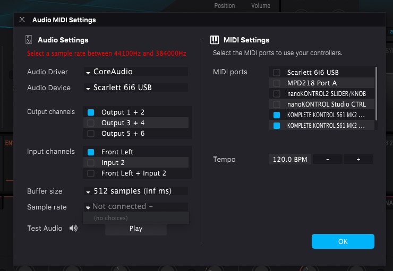Enable Output 5 + 6 channel
Image resolution: width=393 pixels, height=271 pixels.
[x=91, y=134]
